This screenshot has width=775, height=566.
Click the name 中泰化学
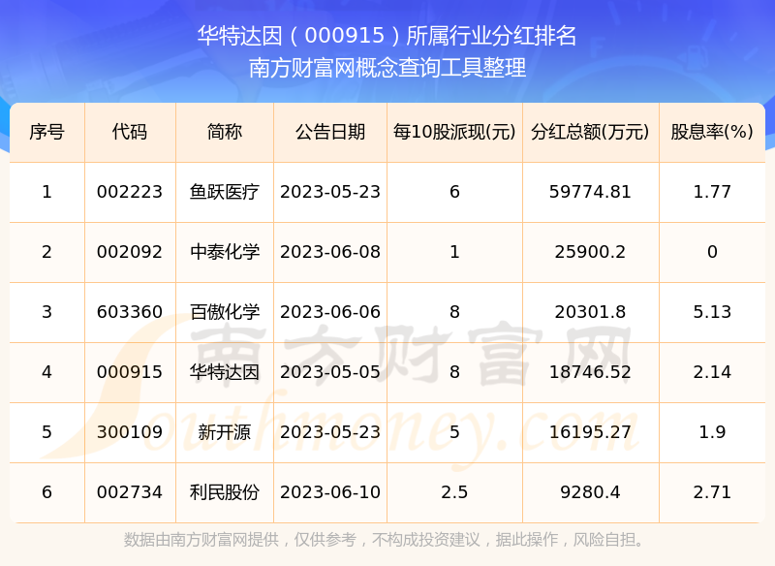(x=225, y=252)
